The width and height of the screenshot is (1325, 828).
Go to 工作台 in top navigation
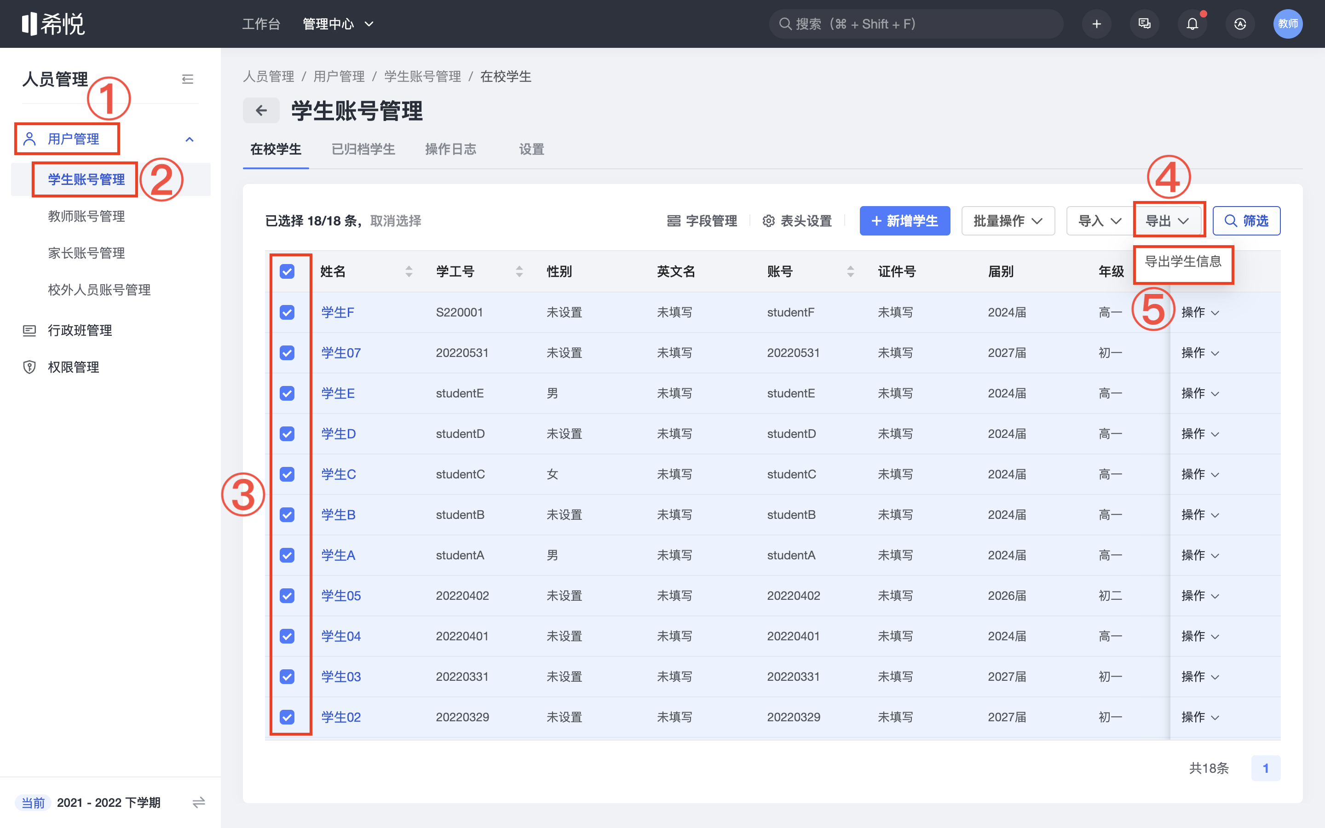[261, 23]
